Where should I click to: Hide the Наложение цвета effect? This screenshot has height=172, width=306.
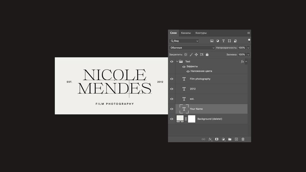click(188, 71)
